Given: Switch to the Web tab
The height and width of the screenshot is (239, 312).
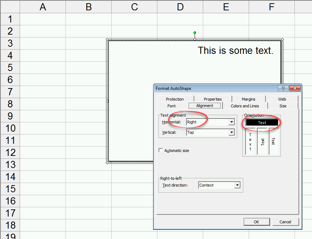Looking at the screenshot, I should coord(282,99).
